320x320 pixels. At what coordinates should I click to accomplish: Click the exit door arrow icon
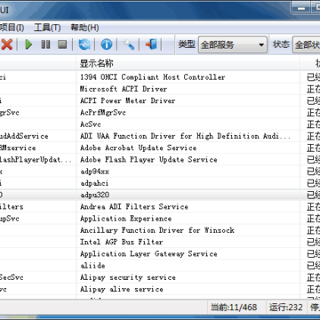click(151, 44)
